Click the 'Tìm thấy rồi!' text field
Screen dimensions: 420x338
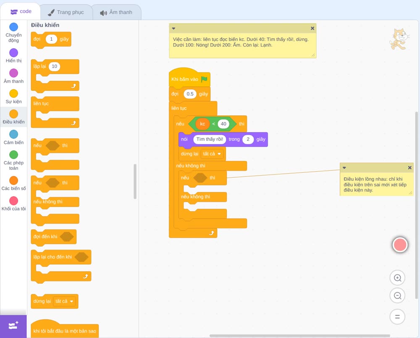coord(210,139)
